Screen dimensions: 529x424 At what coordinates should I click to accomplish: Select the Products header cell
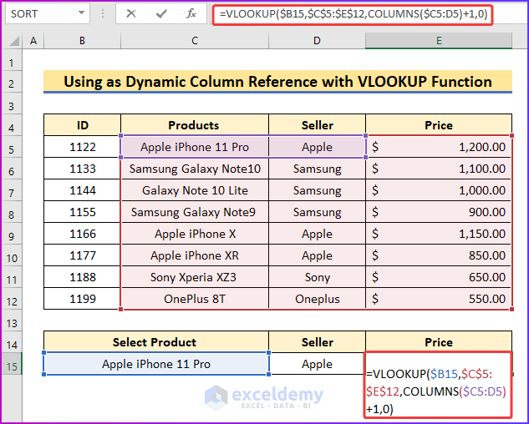click(x=195, y=125)
